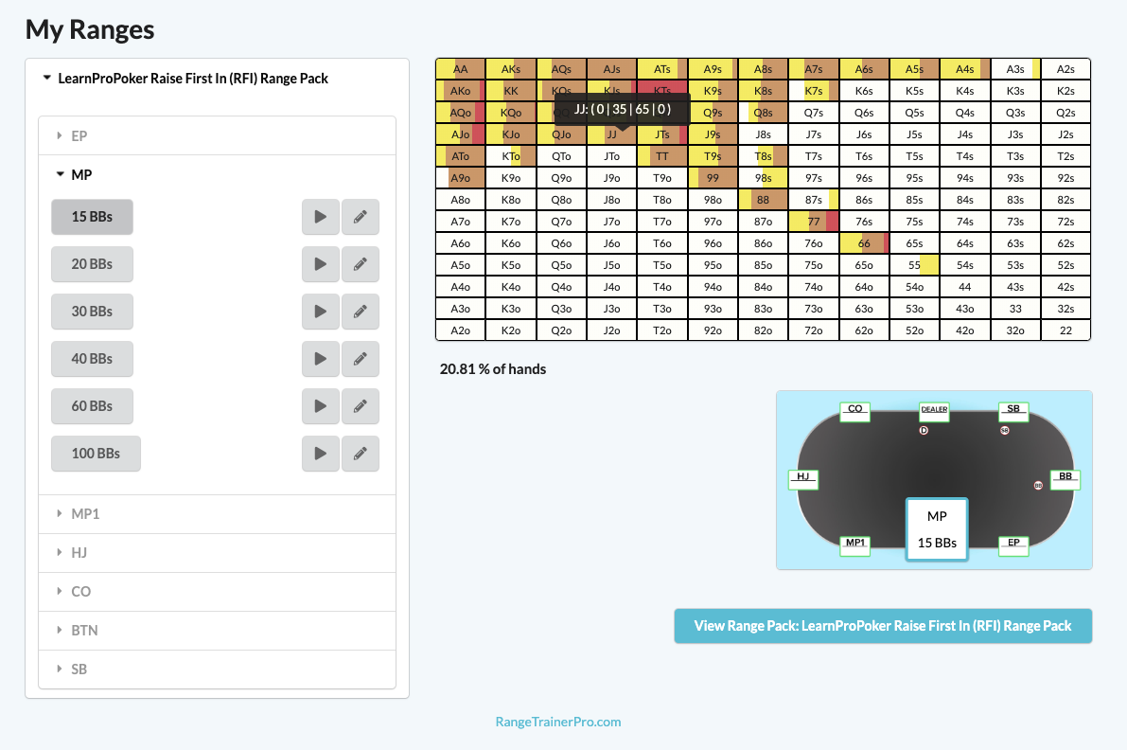Expand the SB position section
The width and height of the screenshot is (1127, 750).
[217, 670]
